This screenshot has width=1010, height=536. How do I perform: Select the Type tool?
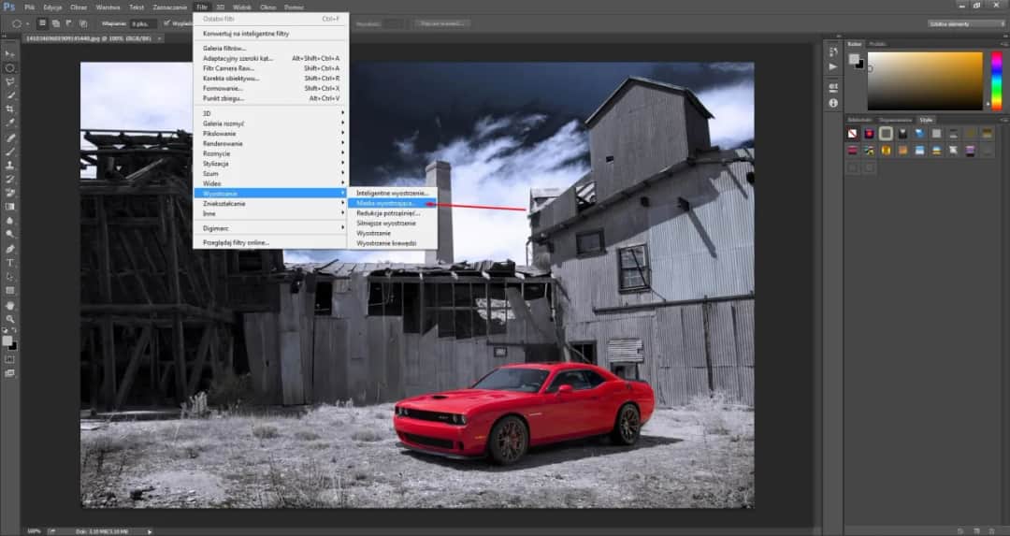pos(10,263)
